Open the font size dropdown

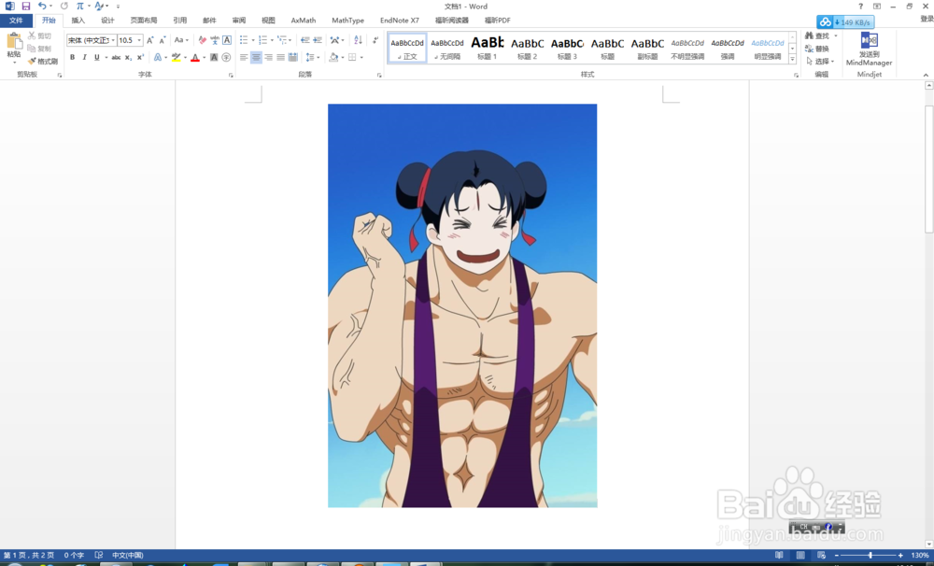point(139,40)
